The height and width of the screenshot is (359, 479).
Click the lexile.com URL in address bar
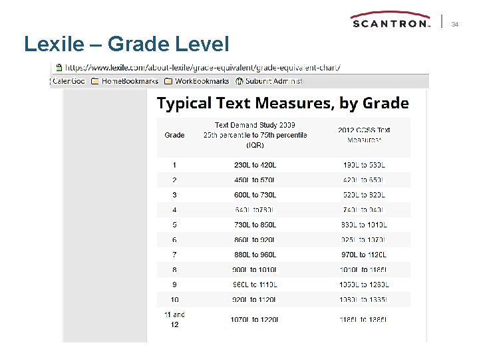pyautogui.click(x=203, y=67)
